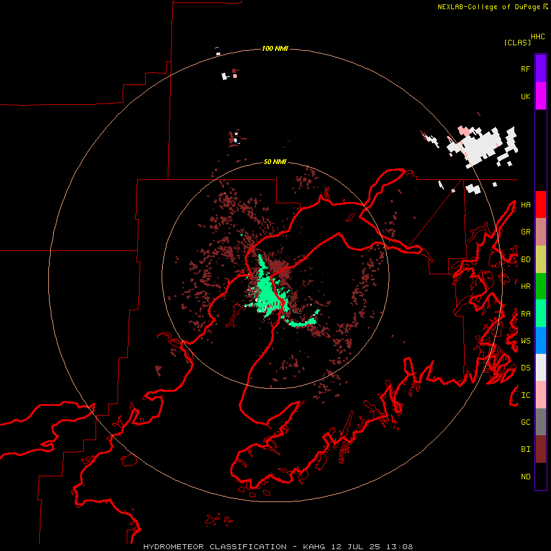The image size is (551, 551).
Task: Click the GR legend label
Action: [x=525, y=232]
